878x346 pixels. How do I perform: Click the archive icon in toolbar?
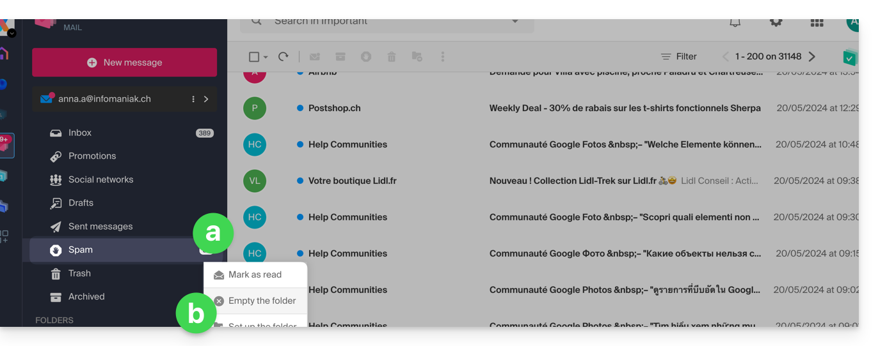[340, 57]
